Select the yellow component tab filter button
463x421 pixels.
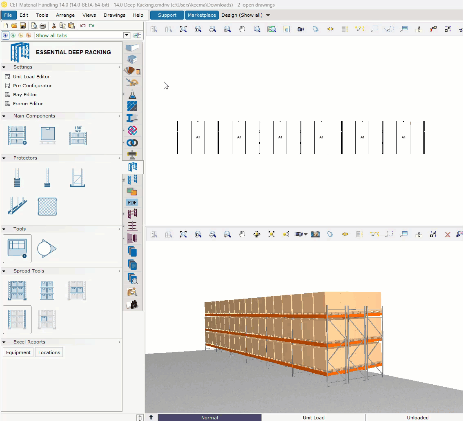(x=21, y=35)
